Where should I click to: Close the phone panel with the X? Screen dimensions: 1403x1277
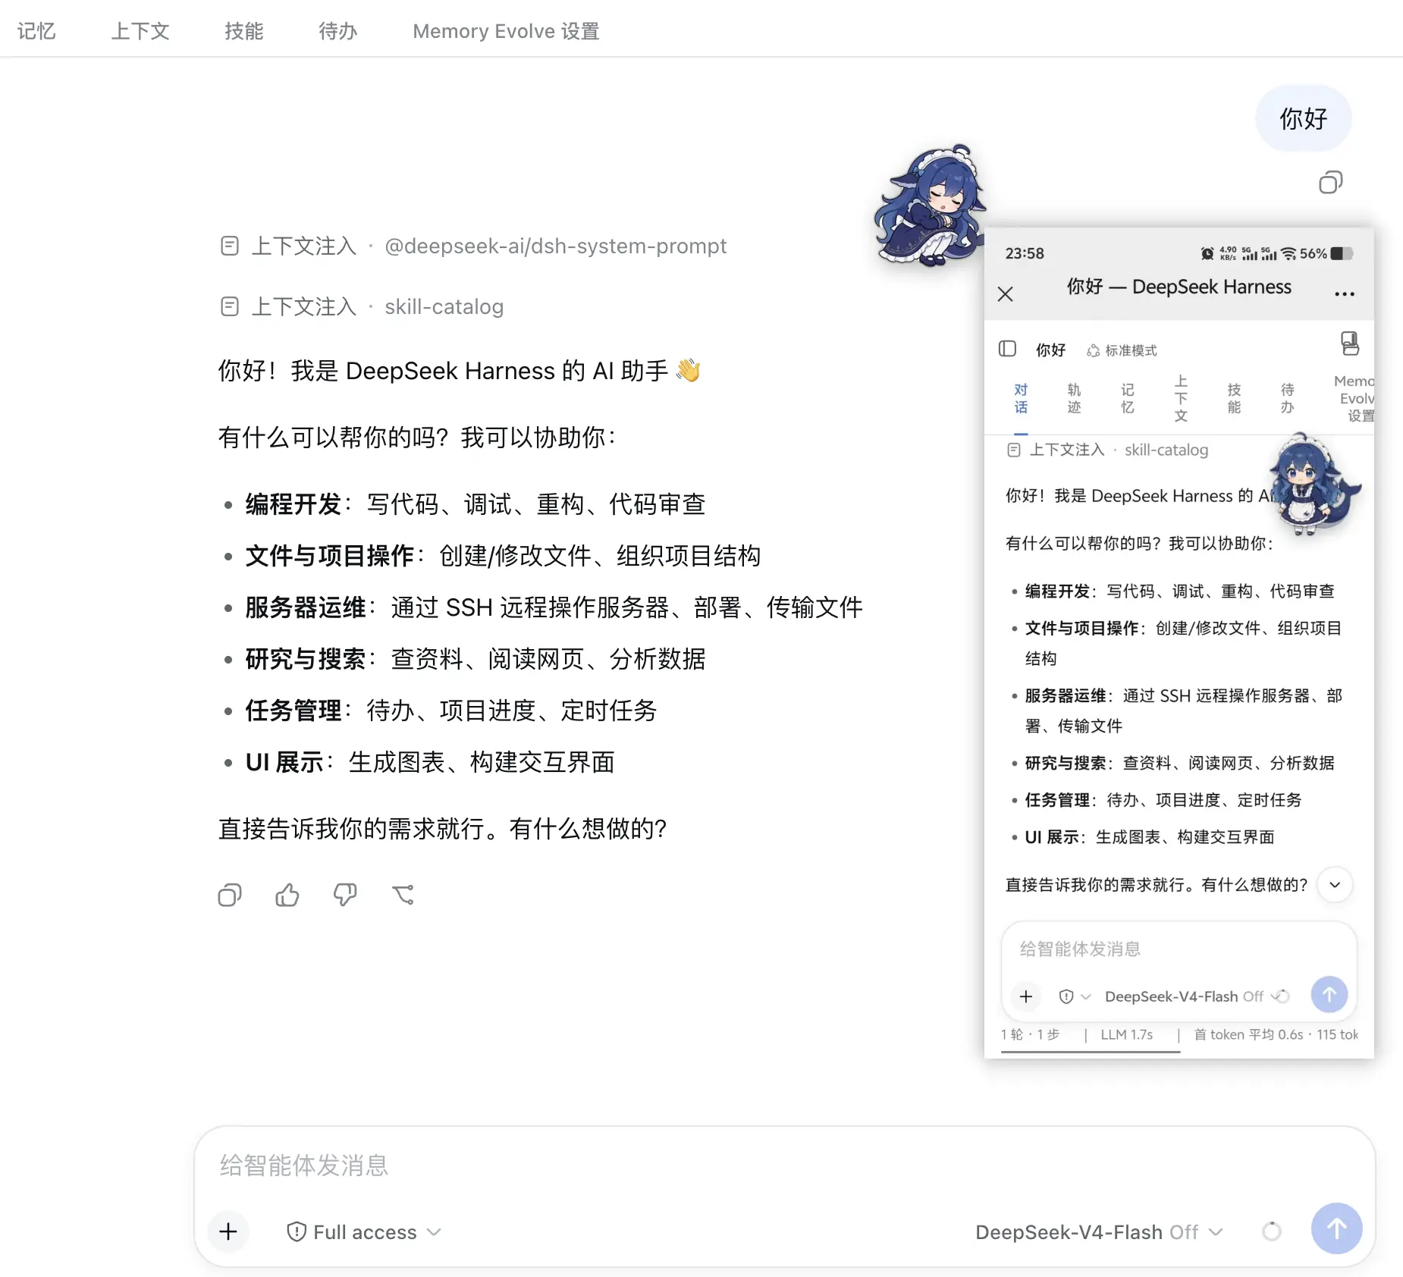[x=1006, y=294]
